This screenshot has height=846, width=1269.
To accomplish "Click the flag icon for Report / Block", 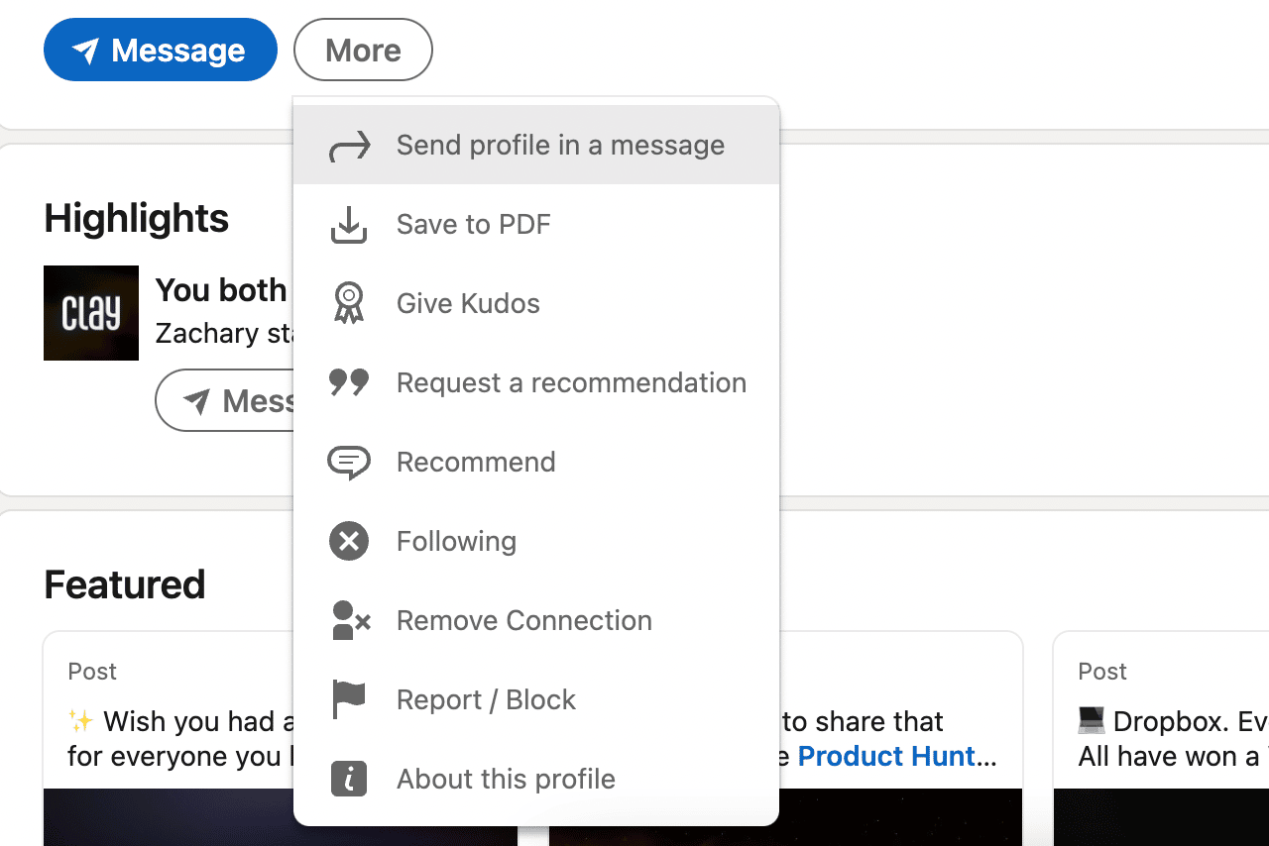I will [349, 700].
